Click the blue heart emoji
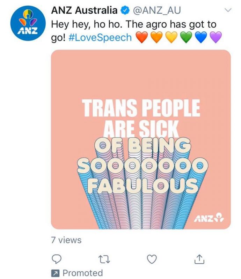The height and width of the screenshot is (279, 241). [201, 37]
